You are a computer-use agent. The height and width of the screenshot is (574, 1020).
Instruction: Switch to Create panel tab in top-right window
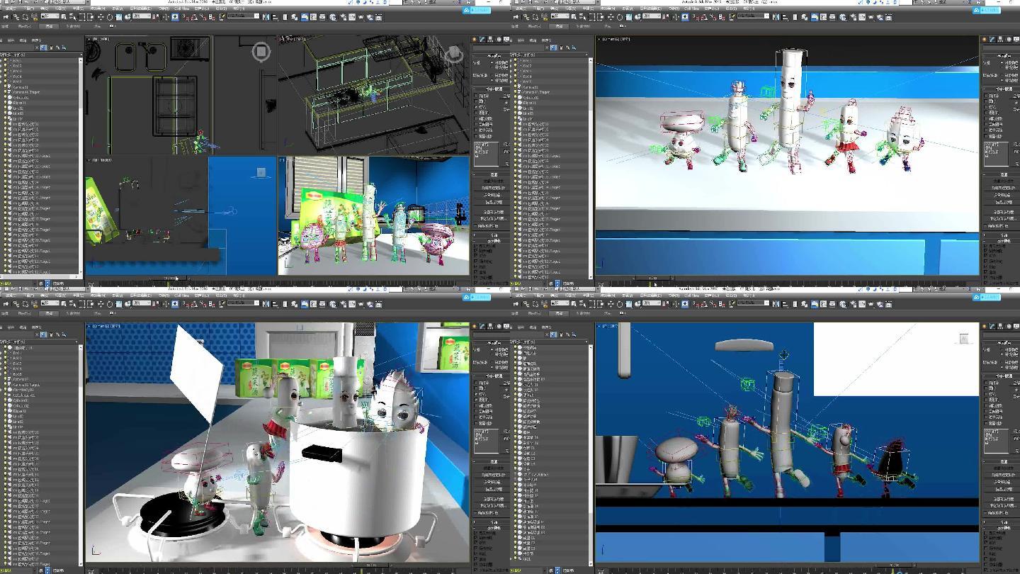point(984,40)
